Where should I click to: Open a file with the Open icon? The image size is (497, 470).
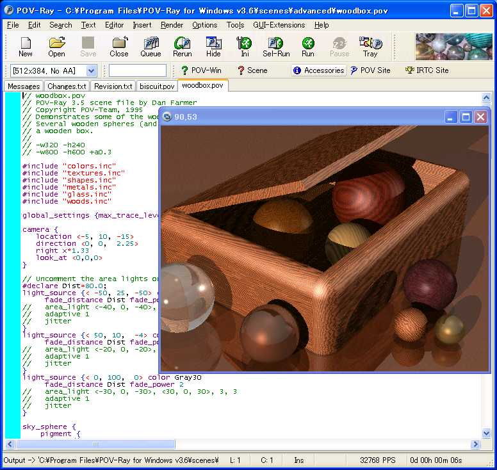pos(57,47)
